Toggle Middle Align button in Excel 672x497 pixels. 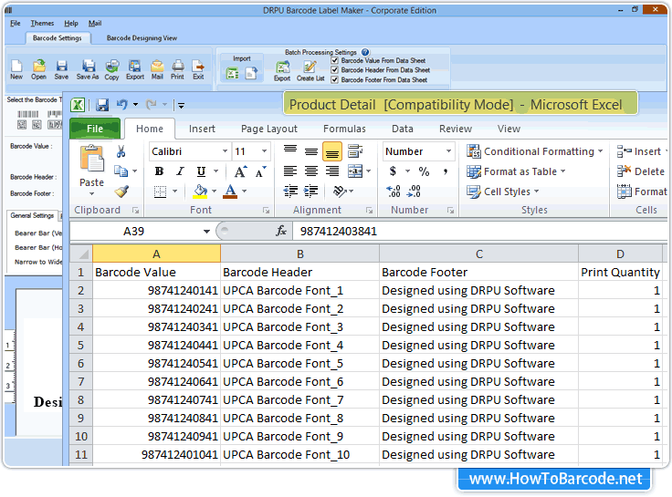pos(311,151)
